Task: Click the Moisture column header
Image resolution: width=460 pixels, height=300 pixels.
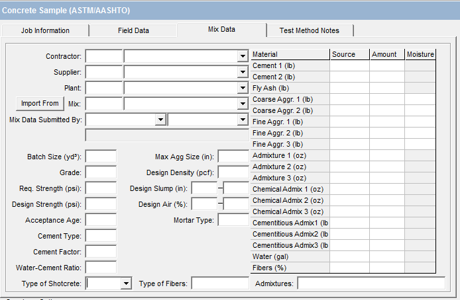Action: pos(420,54)
